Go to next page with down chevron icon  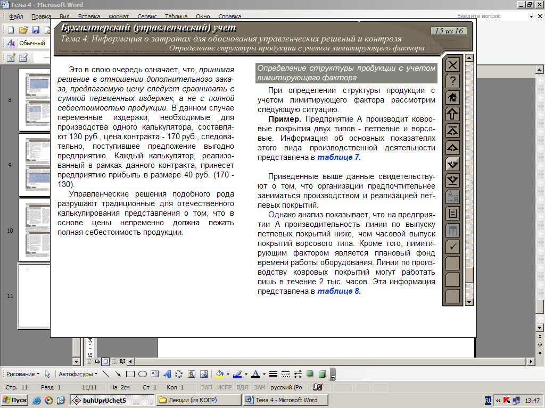(x=452, y=164)
